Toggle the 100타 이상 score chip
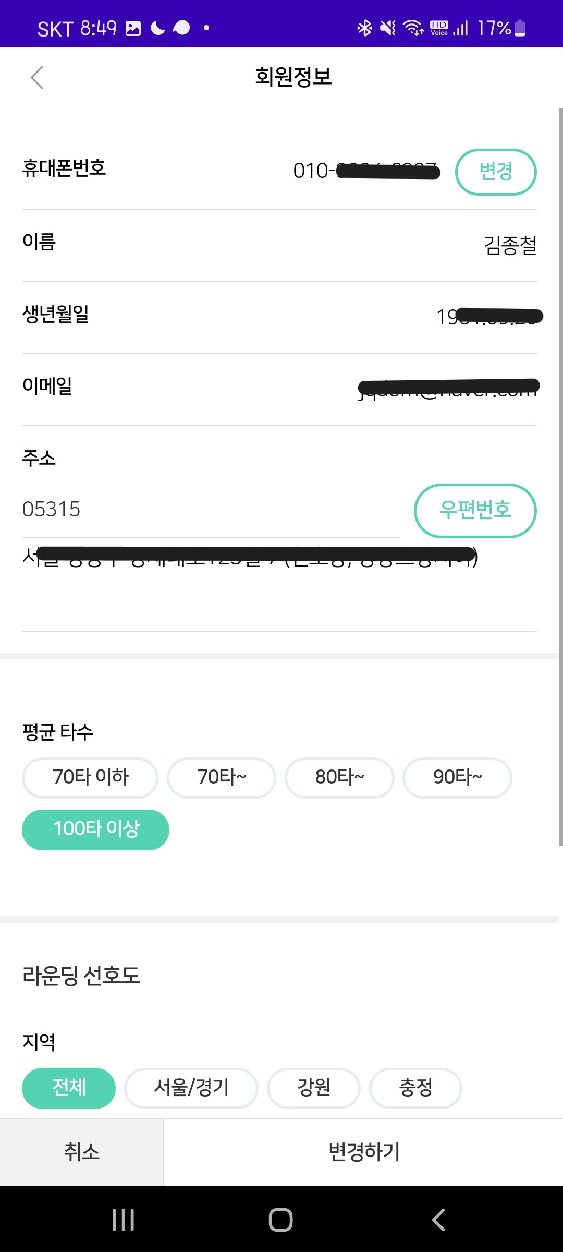 tap(96, 829)
